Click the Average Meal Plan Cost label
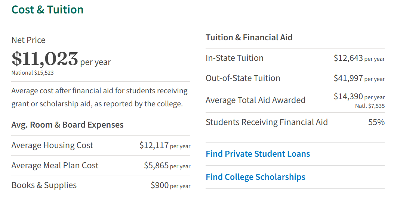 click(x=55, y=165)
